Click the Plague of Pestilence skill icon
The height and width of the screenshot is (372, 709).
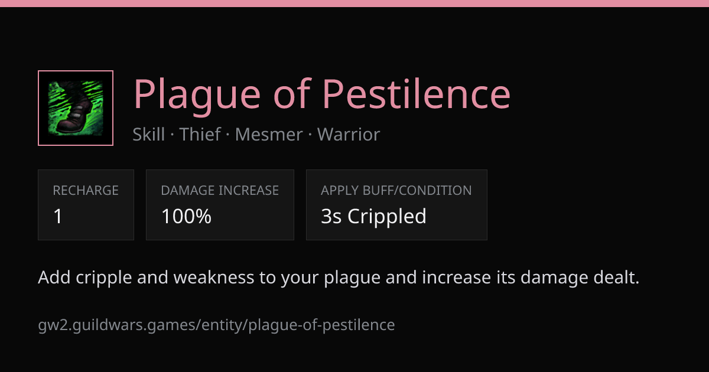(x=76, y=108)
